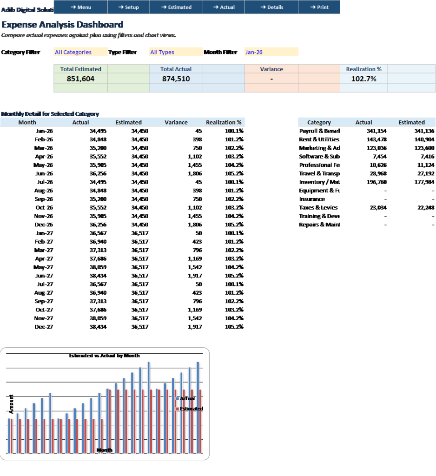
Task: Select the Dec-26 month row label
Action: (44, 225)
